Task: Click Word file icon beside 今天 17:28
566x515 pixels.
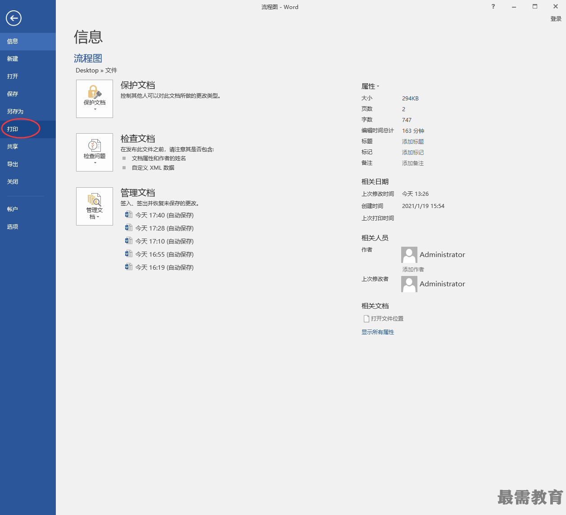Action: tap(128, 228)
